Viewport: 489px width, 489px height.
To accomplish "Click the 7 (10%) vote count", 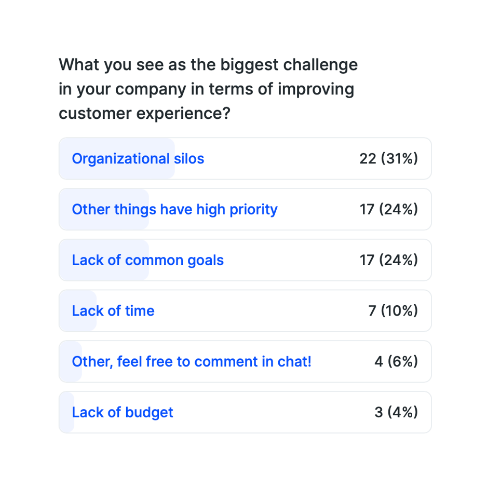I will coord(393,311).
